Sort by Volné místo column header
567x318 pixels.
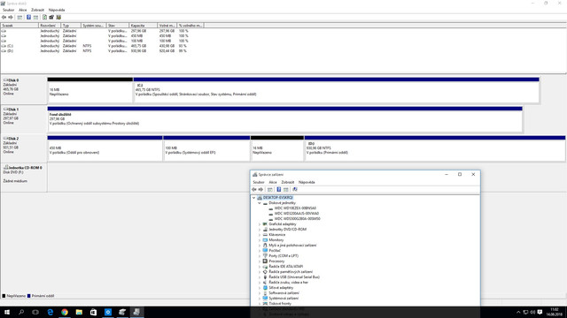pos(167,26)
